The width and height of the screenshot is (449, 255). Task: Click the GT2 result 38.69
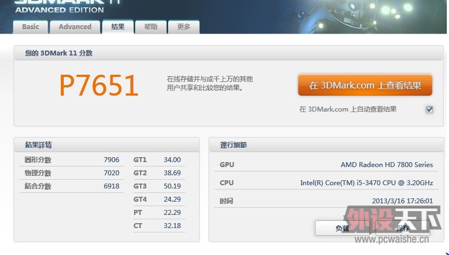point(172,173)
